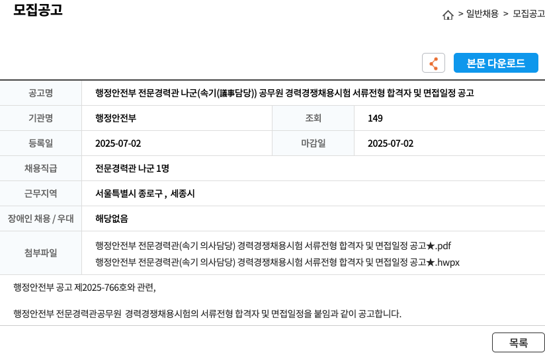545x353 pixels.
Task: Open the attached .hwpx file link
Action: pyautogui.click(x=277, y=262)
